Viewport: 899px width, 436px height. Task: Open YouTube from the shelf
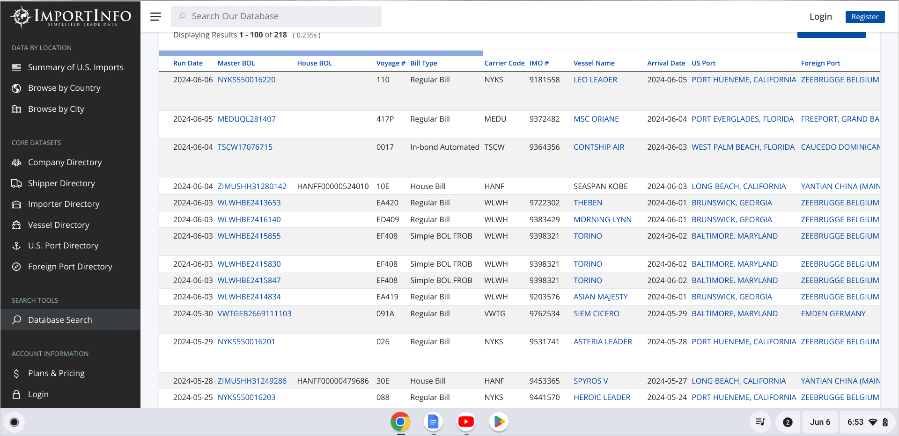pyautogui.click(x=466, y=422)
